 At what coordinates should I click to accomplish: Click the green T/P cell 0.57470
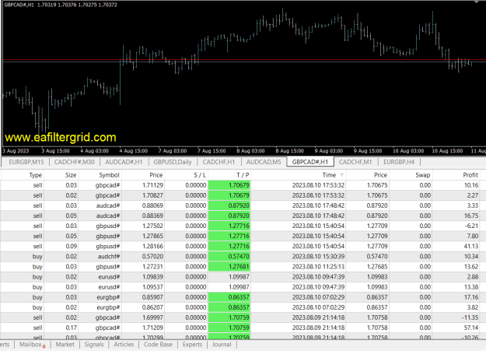(229, 256)
